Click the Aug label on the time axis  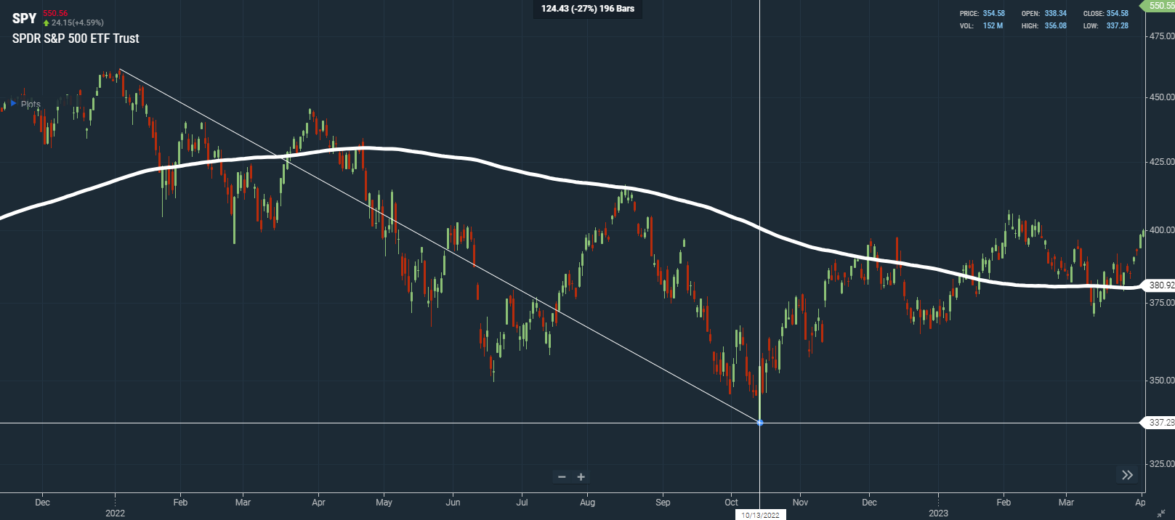(x=587, y=502)
